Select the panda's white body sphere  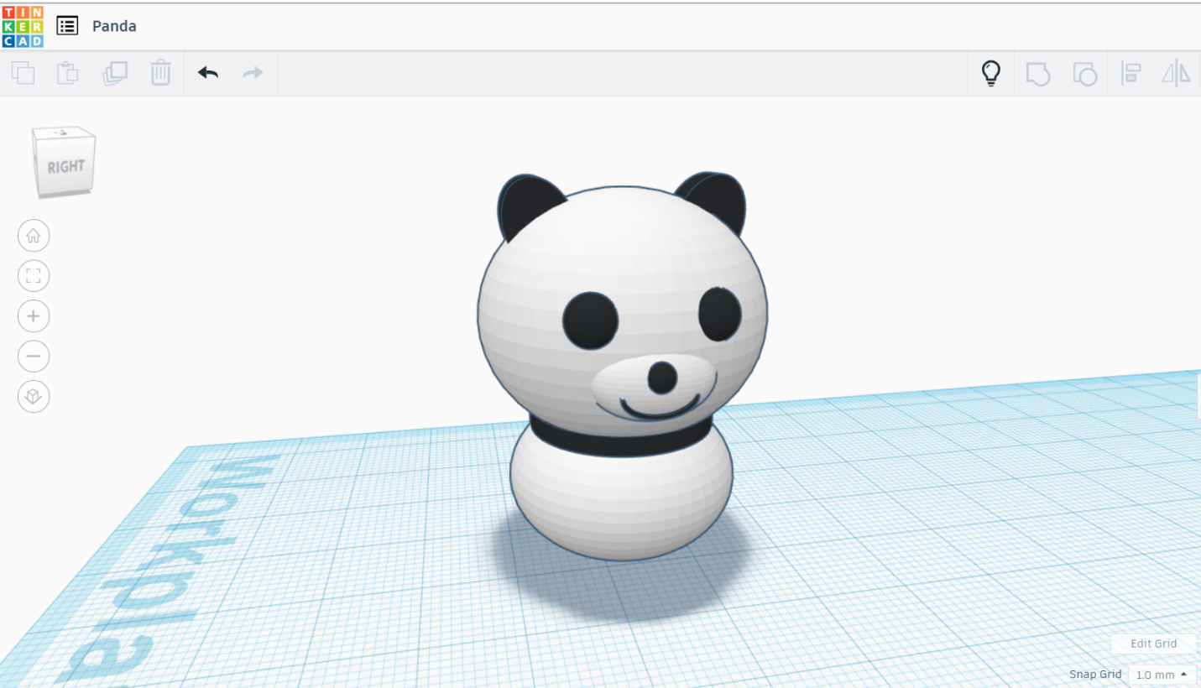(x=621, y=503)
